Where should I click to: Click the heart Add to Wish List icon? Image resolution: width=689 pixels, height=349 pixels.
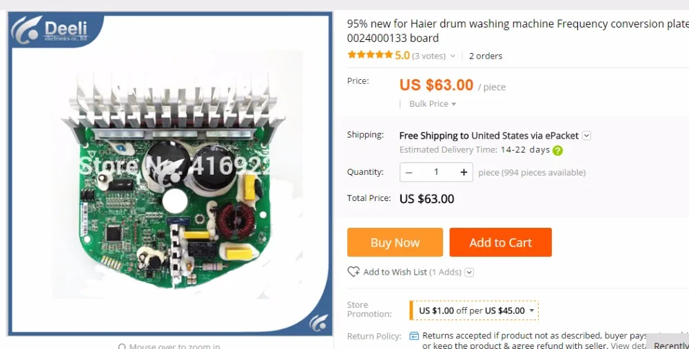tap(353, 272)
